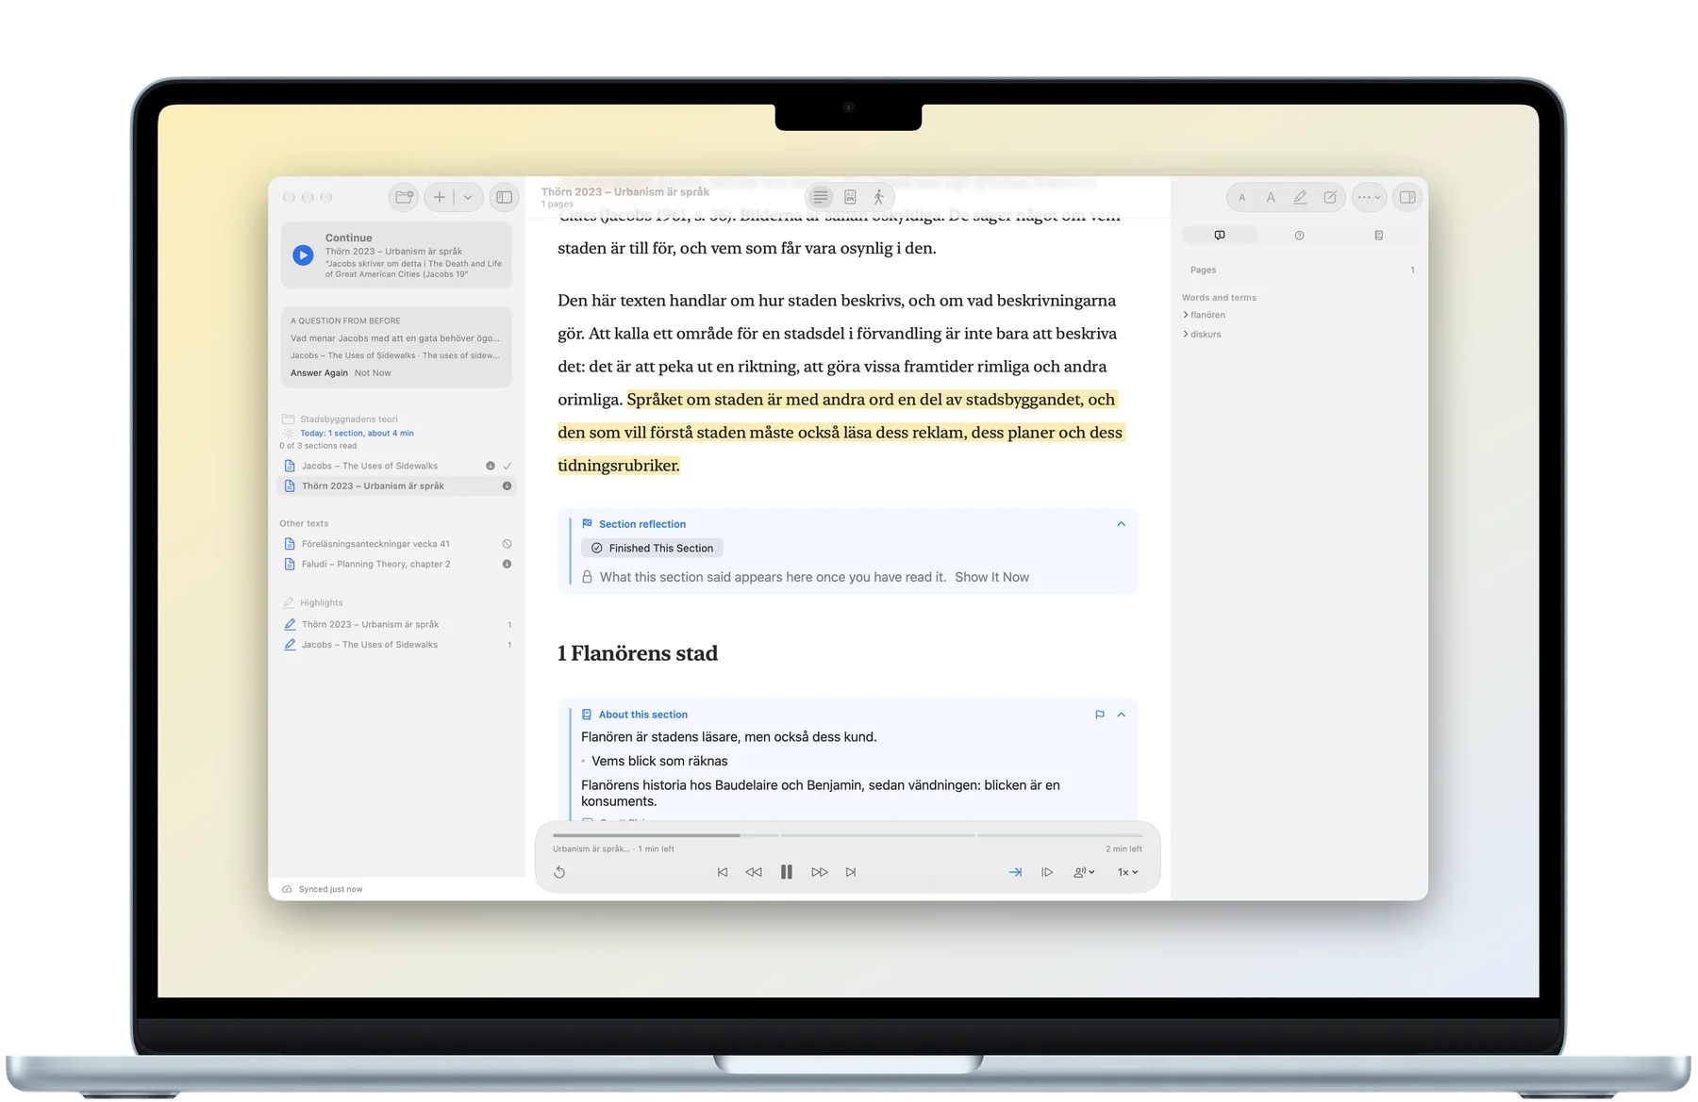Check Finished This Section
The image size is (1698, 1102).
[x=652, y=548]
